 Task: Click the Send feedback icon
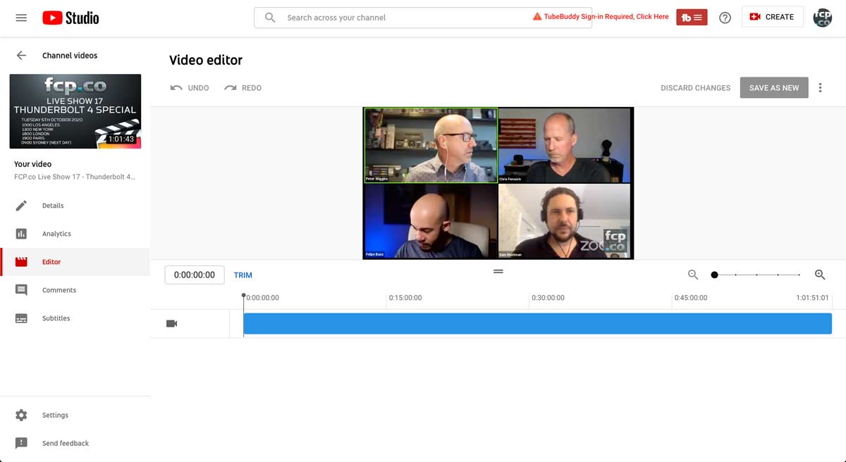click(x=21, y=443)
